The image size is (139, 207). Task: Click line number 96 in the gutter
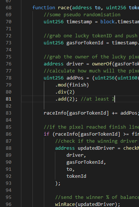click(8, 204)
